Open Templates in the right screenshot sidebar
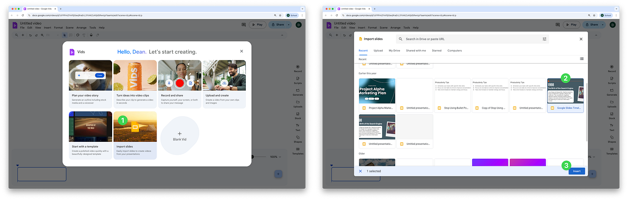The width and height of the screenshot is (628, 200). pos(612,151)
